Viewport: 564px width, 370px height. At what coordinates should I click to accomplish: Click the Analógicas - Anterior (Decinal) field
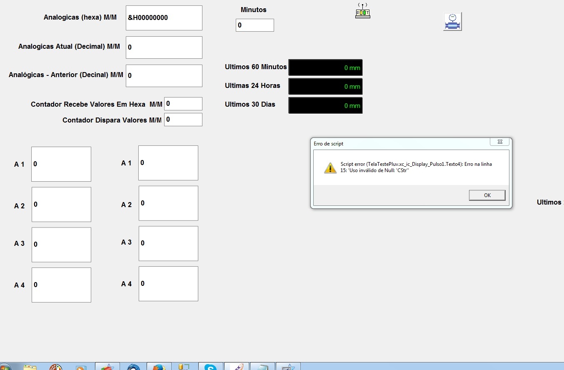point(164,76)
